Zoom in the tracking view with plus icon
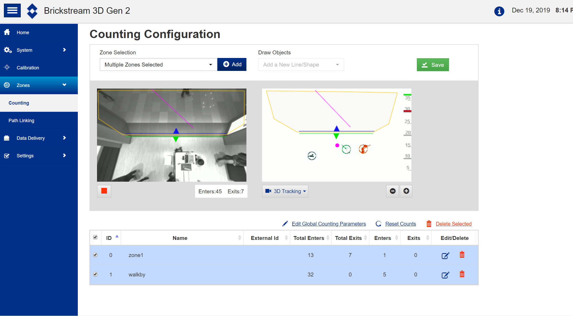Screen dimensions: 573x316 (x=406, y=191)
